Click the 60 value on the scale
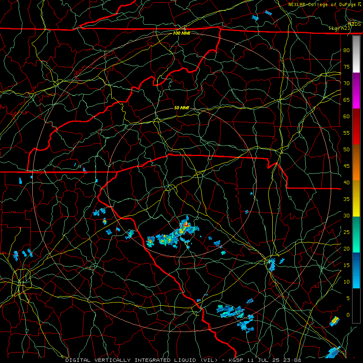 click(x=346, y=117)
